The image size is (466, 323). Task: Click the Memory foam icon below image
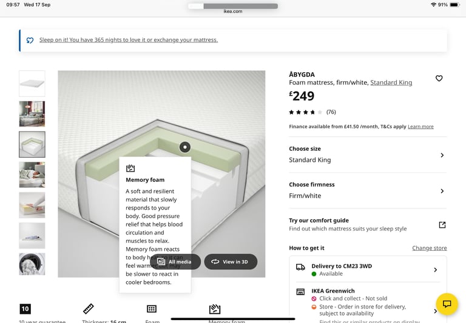coord(215,309)
